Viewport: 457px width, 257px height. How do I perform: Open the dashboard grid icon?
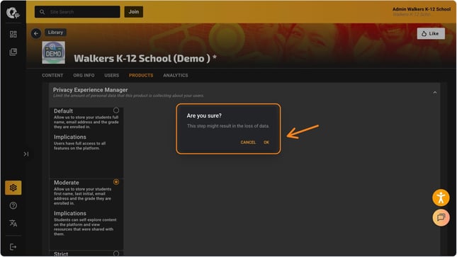pyautogui.click(x=13, y=34)
